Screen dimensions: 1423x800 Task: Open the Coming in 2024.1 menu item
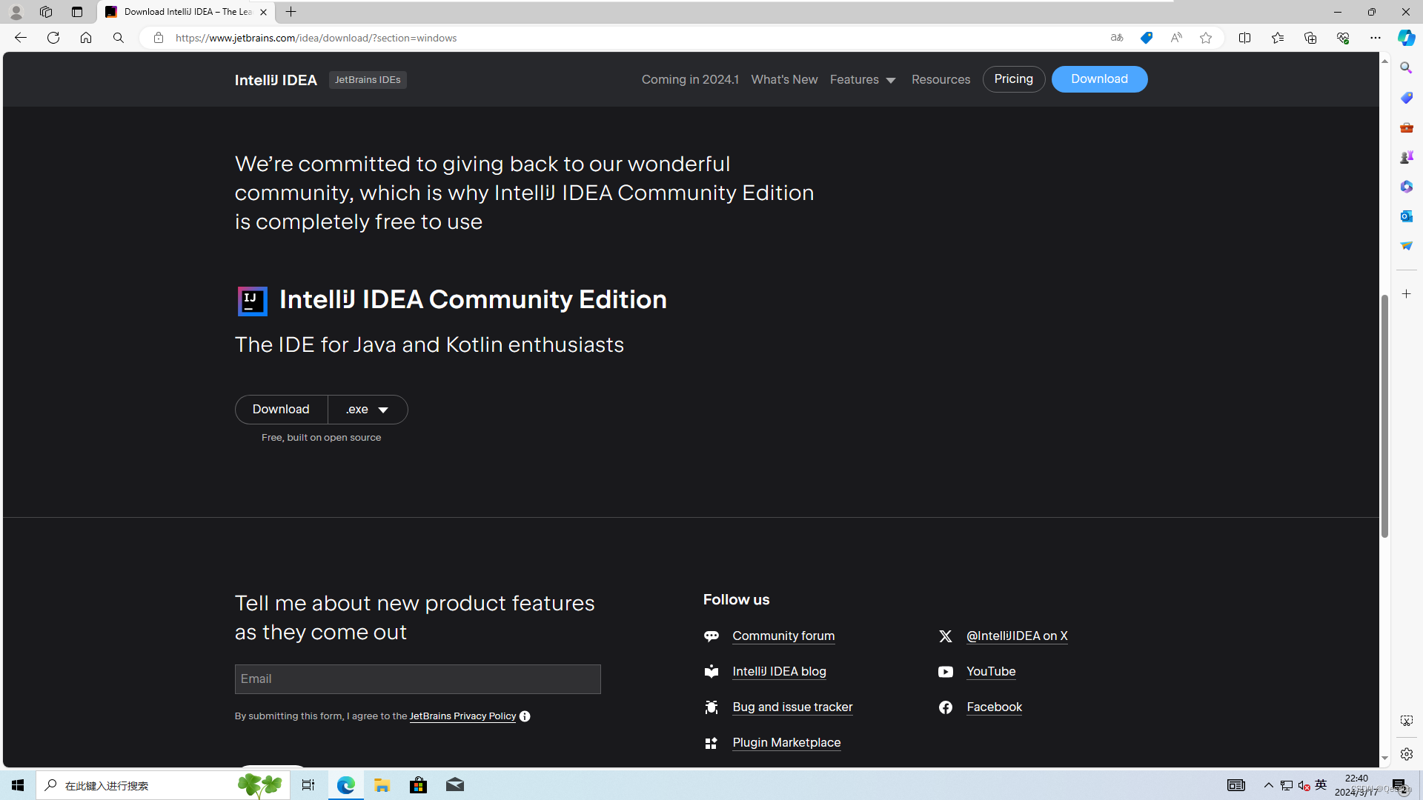(x=690, y=79)
